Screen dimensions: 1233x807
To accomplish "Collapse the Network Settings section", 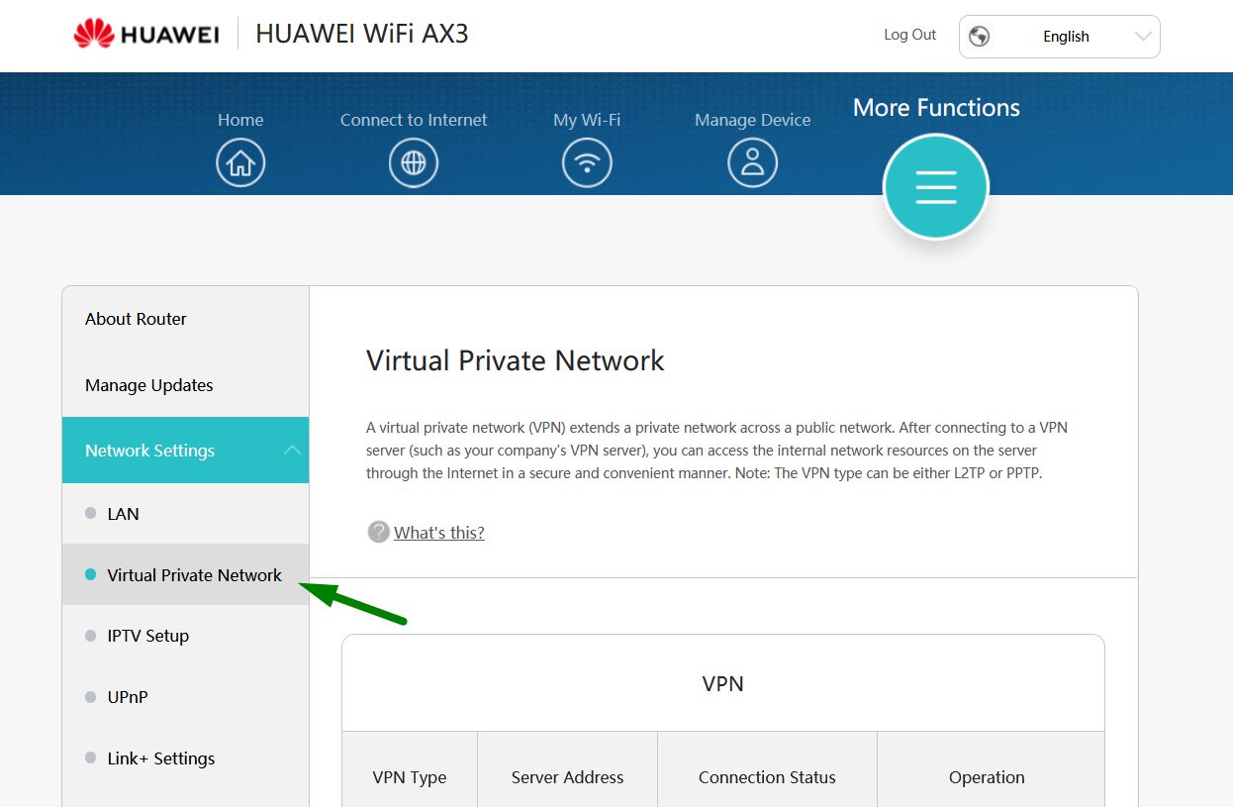I will [x=185, y=451].
